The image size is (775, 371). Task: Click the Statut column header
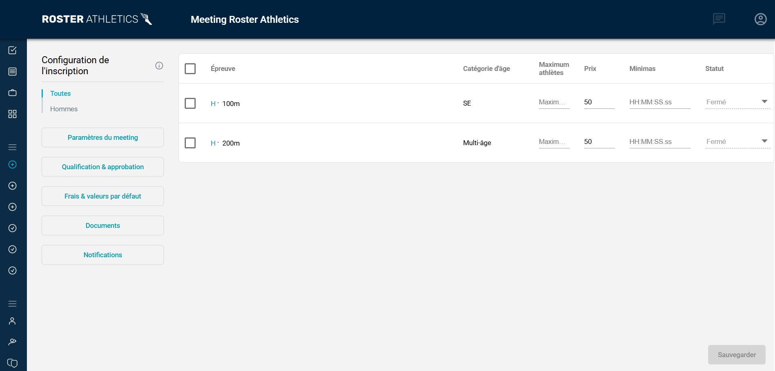[714, 68]
